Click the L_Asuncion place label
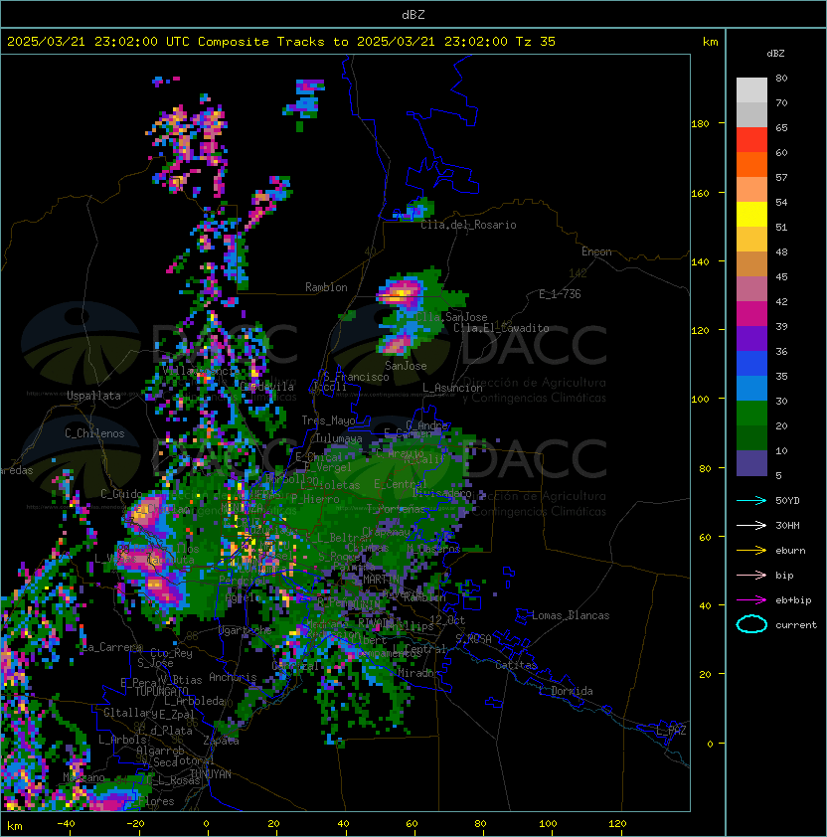Image resolution: width=827 pixels, height=837 pixels. pos(452,388)
